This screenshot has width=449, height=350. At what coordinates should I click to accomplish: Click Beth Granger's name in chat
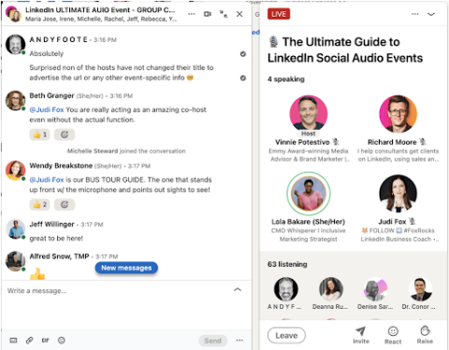(x=51, y=95)
